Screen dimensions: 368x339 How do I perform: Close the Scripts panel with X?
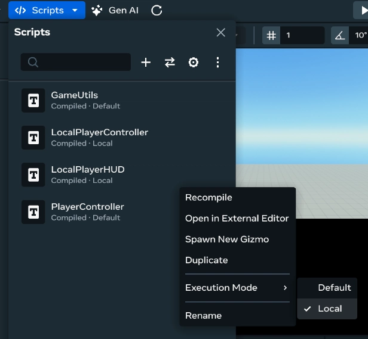(x=221, y=33)
